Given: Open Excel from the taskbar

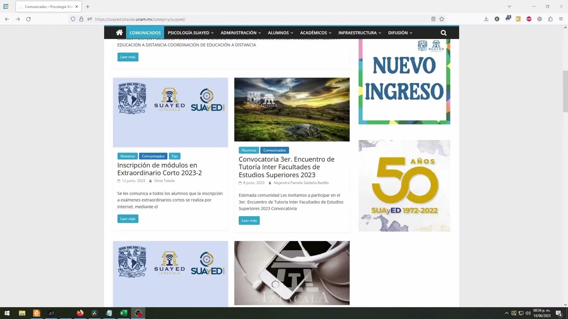Looking at the screenshot, I should click(123, 313).
